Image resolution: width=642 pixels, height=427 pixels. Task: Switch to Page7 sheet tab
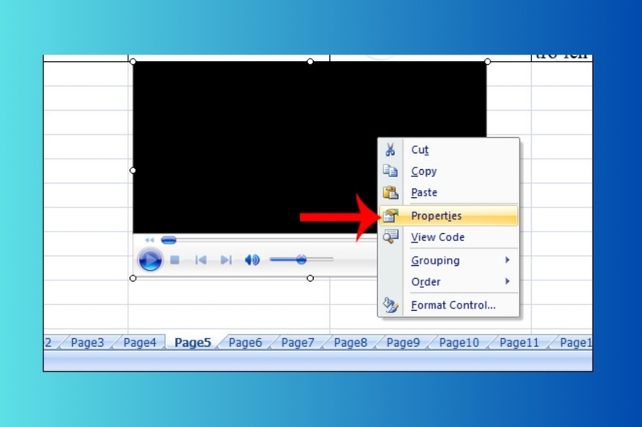point(298,342)
